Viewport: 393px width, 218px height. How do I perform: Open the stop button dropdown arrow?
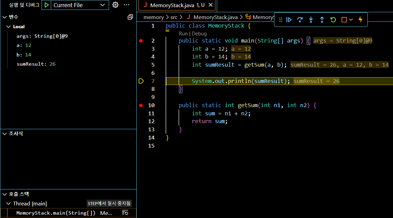(351, 20)
